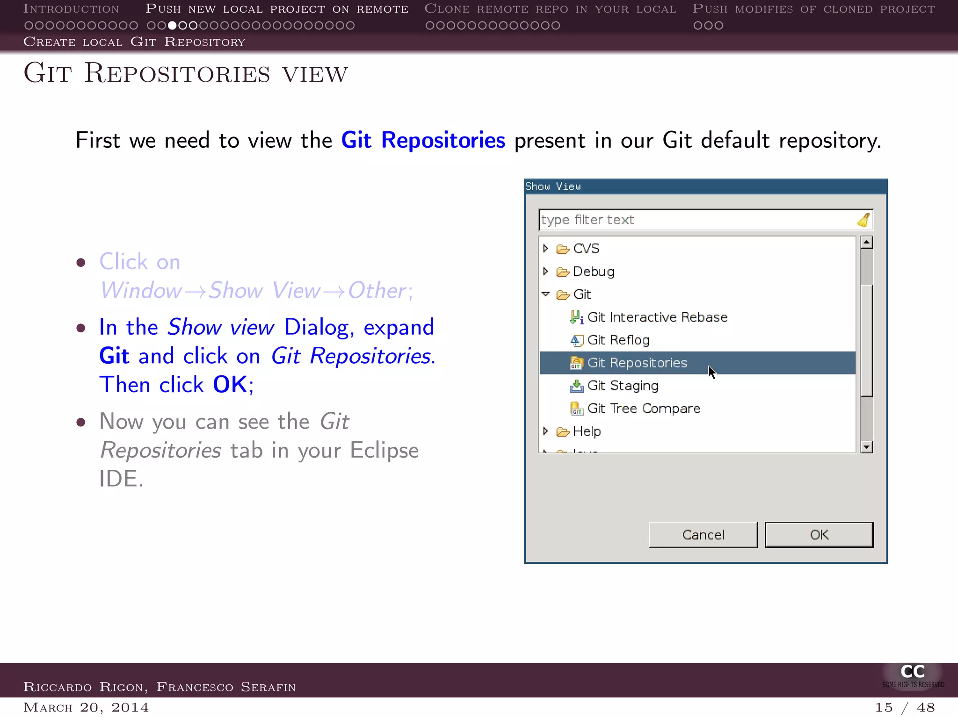Viewport: 958px width, 718px height.
Task: Click the Git Interactive Rebase icon
Action: pyautogui.click(x=576, y=317)
